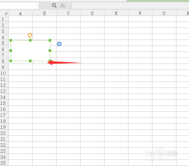Select row 21 header
Image resolution: width=189 pixels, height=166 pixels.
pyautogui.click(x=4, y=139)
